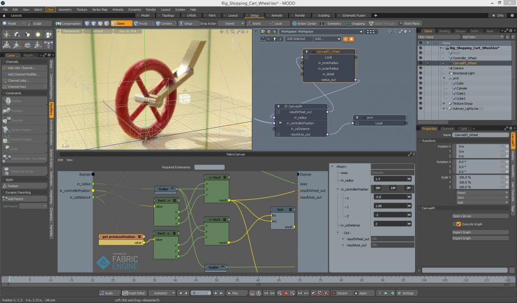Screen dimensions: 517x303
Task: Add a new layout tab
Action: click(x=376, y=16)
